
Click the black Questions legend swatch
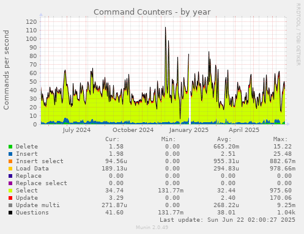[x=10, y=213]
